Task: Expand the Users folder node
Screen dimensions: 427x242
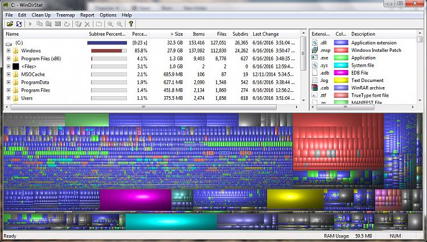Action: pos(9,98)
